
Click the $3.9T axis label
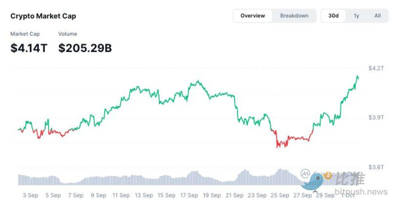pos(376,117)
